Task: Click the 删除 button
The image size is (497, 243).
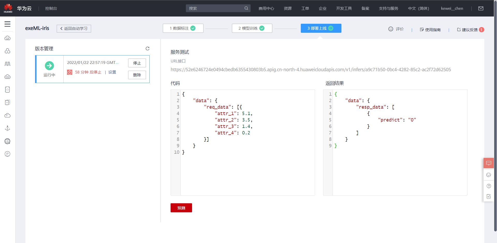Action: click(137, 75)
